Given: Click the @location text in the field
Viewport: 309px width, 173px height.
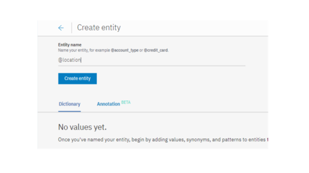Looking at the screenshot, I should tap(70, 60).
